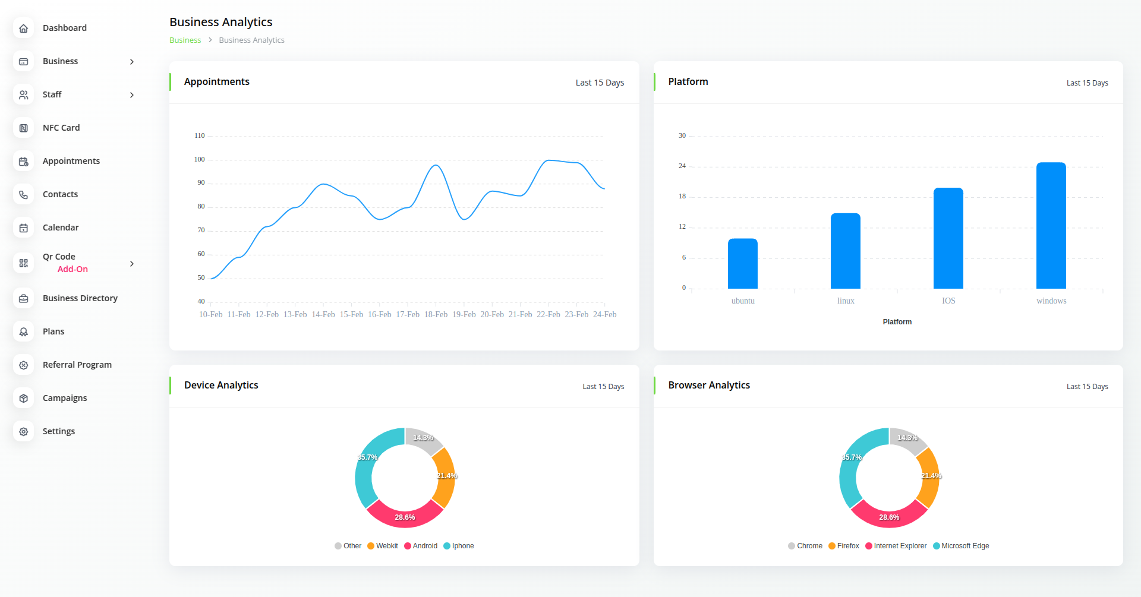Expand the Staff submenu arrow
This screenshot has height=597, width=1141.
tap(132, 95)
